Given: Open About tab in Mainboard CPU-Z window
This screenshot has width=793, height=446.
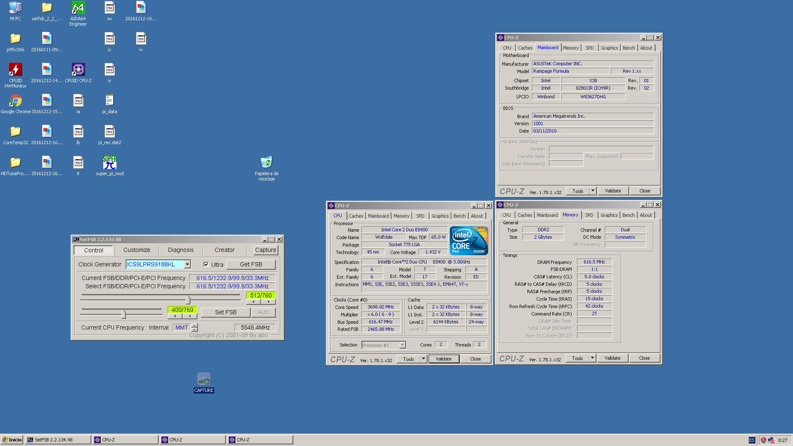Looking at the screenshot, I should tap(646, 48).
